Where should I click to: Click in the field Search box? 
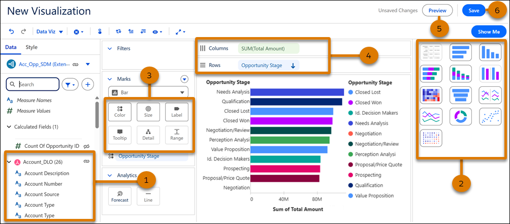click(x=33, y=84)
